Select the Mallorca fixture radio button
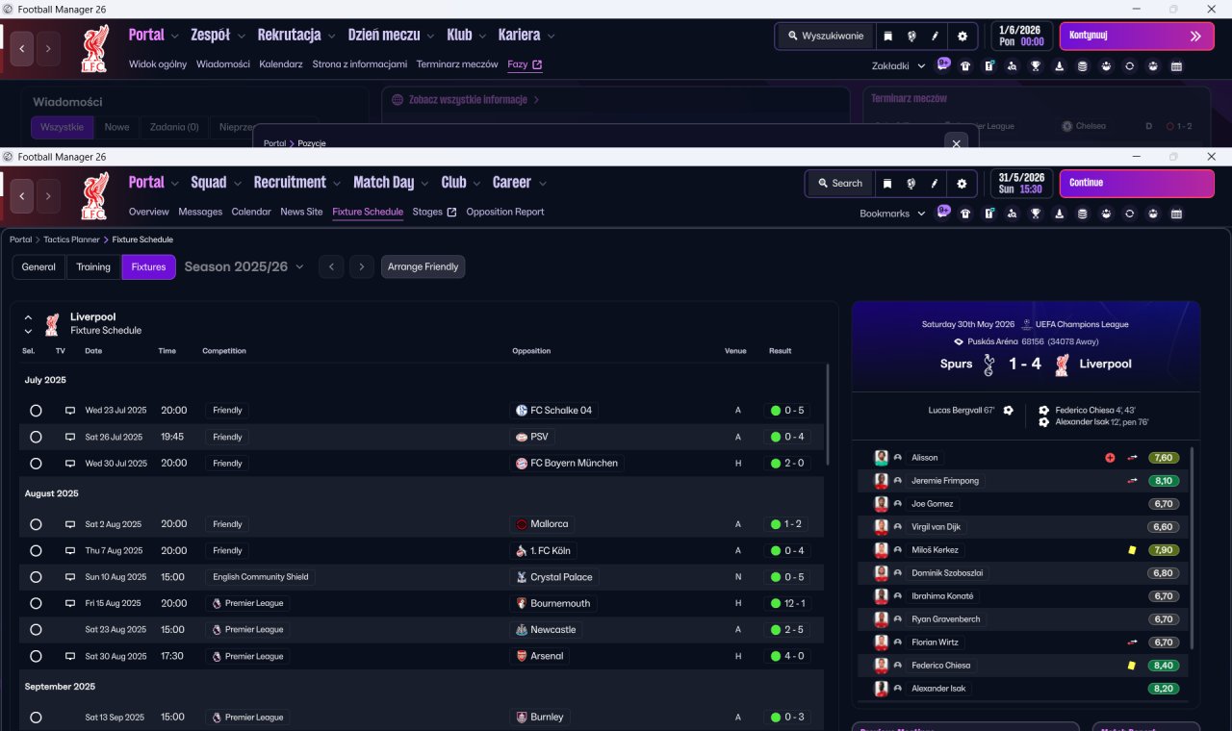 (x=36, y=524)
